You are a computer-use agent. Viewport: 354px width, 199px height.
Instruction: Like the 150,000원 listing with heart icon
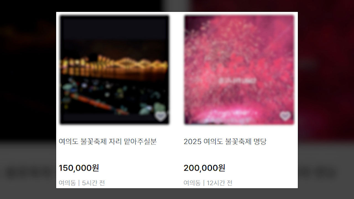(161, 116)
